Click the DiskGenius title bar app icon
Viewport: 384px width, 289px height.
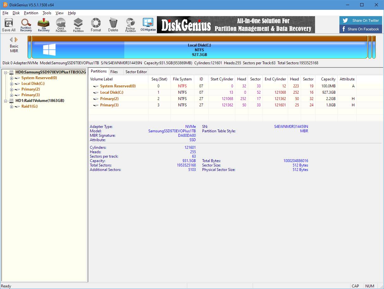pyautogui.click(x=5, y=5)
